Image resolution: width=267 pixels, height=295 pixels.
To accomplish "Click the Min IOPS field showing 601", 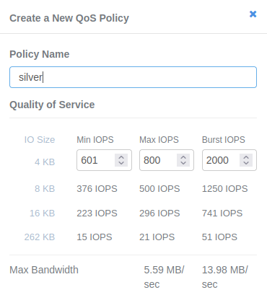I will [x=104, y=160].
